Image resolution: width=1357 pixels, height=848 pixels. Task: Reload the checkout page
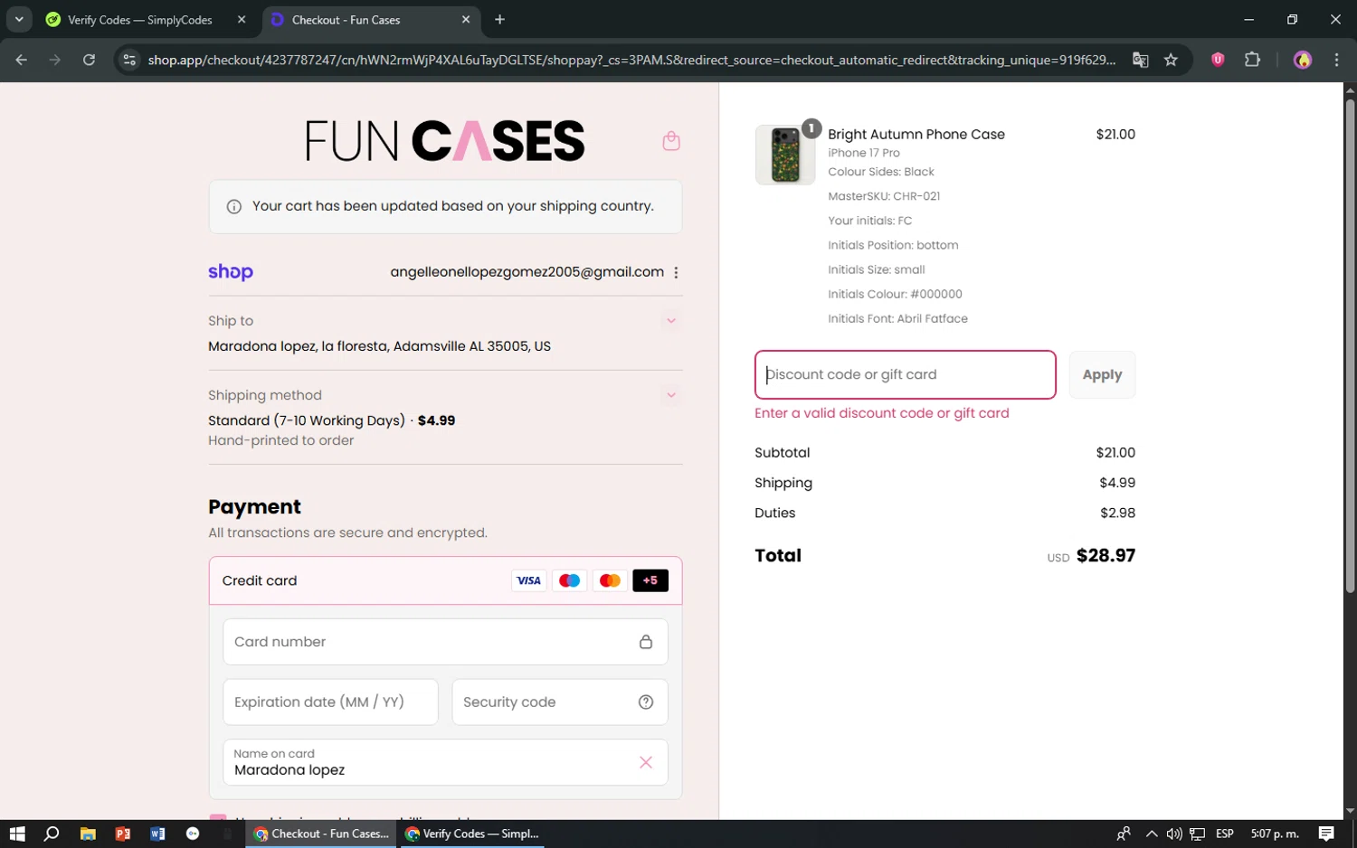click(89, 60)
